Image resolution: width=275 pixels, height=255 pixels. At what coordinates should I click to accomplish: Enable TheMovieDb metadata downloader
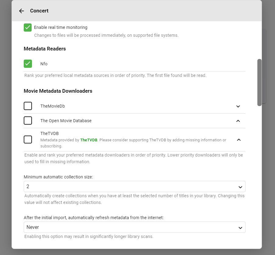28,106
